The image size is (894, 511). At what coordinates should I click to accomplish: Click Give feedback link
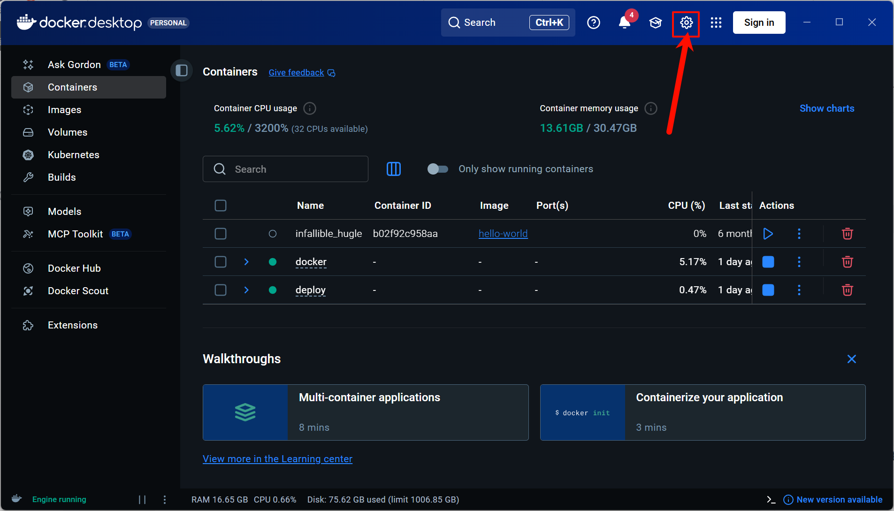(302, 73)
